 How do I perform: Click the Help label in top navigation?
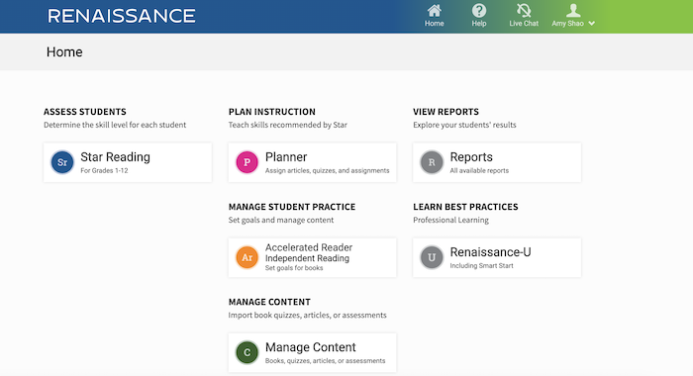(x=478, y=24)
